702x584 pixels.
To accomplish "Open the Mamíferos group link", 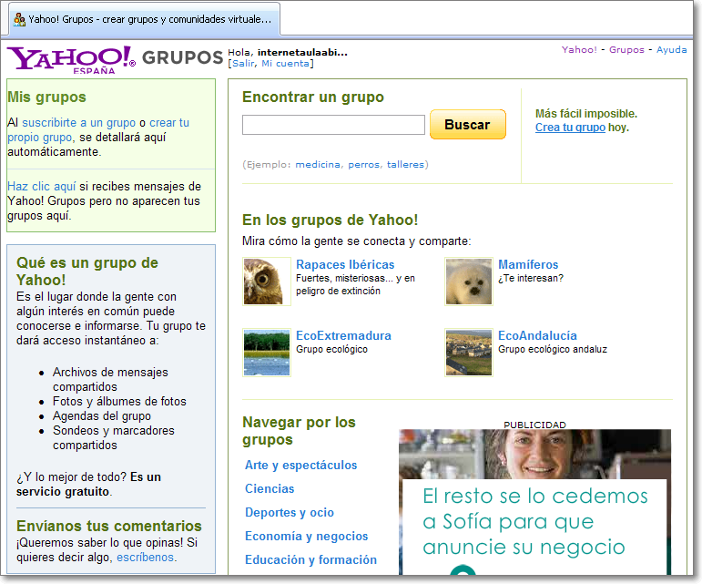I will pyautogui.click(x=528, y=265).
